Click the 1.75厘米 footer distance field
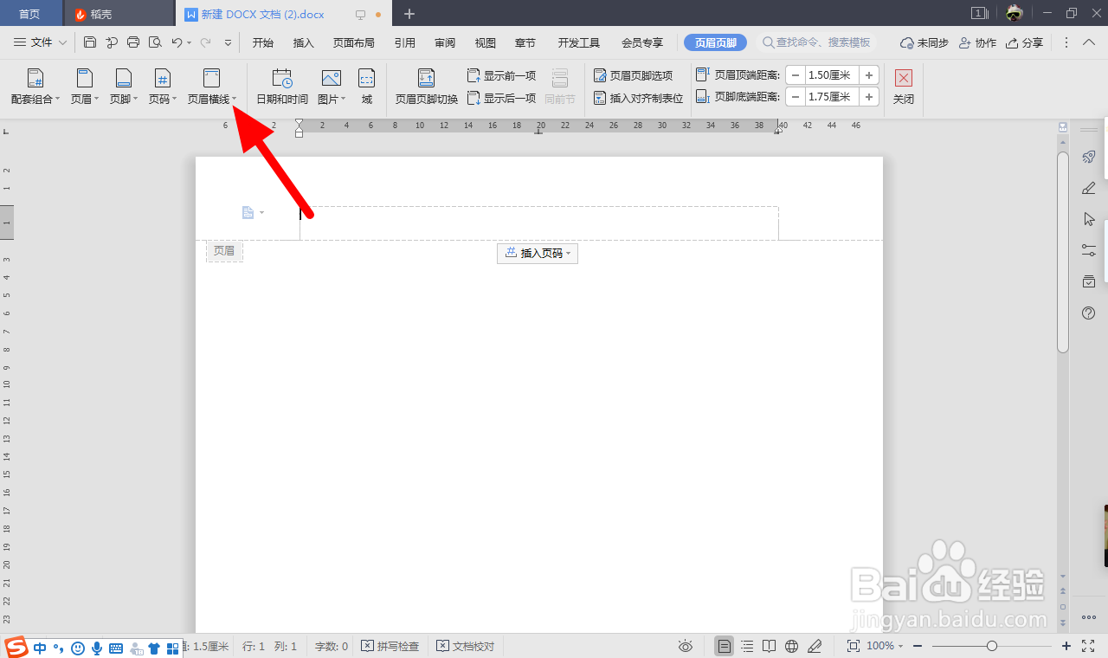Screen dimensions: 1108x658 click(832, 97)
